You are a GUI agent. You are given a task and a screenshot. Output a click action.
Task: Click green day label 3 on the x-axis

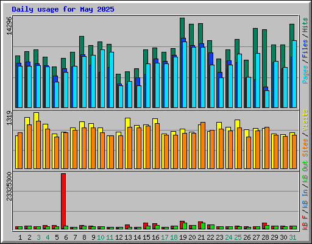click(38, 237)
